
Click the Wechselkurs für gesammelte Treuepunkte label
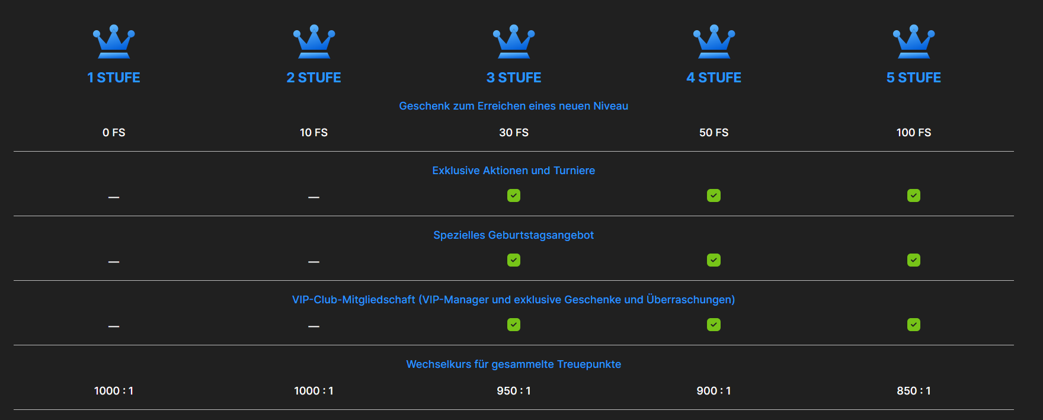tap(514, 364)
